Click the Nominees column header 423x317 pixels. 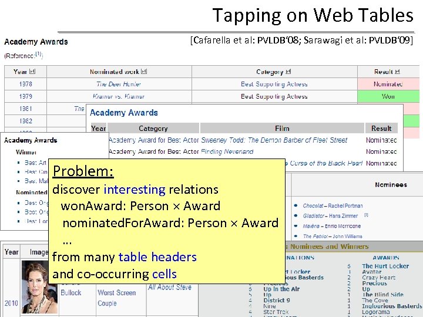[391, 185]
